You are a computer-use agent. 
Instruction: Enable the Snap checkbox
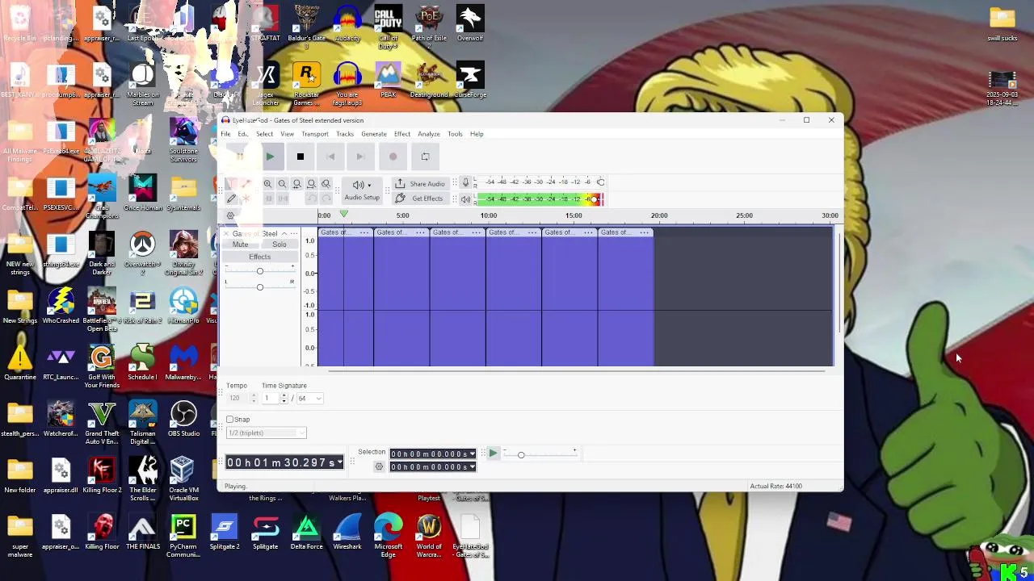point(230,420)
